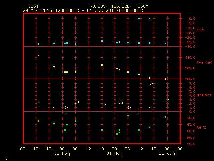This screenshot has width=214, height=161.
Task: Click the date range title line
Action: coord(83,10)
